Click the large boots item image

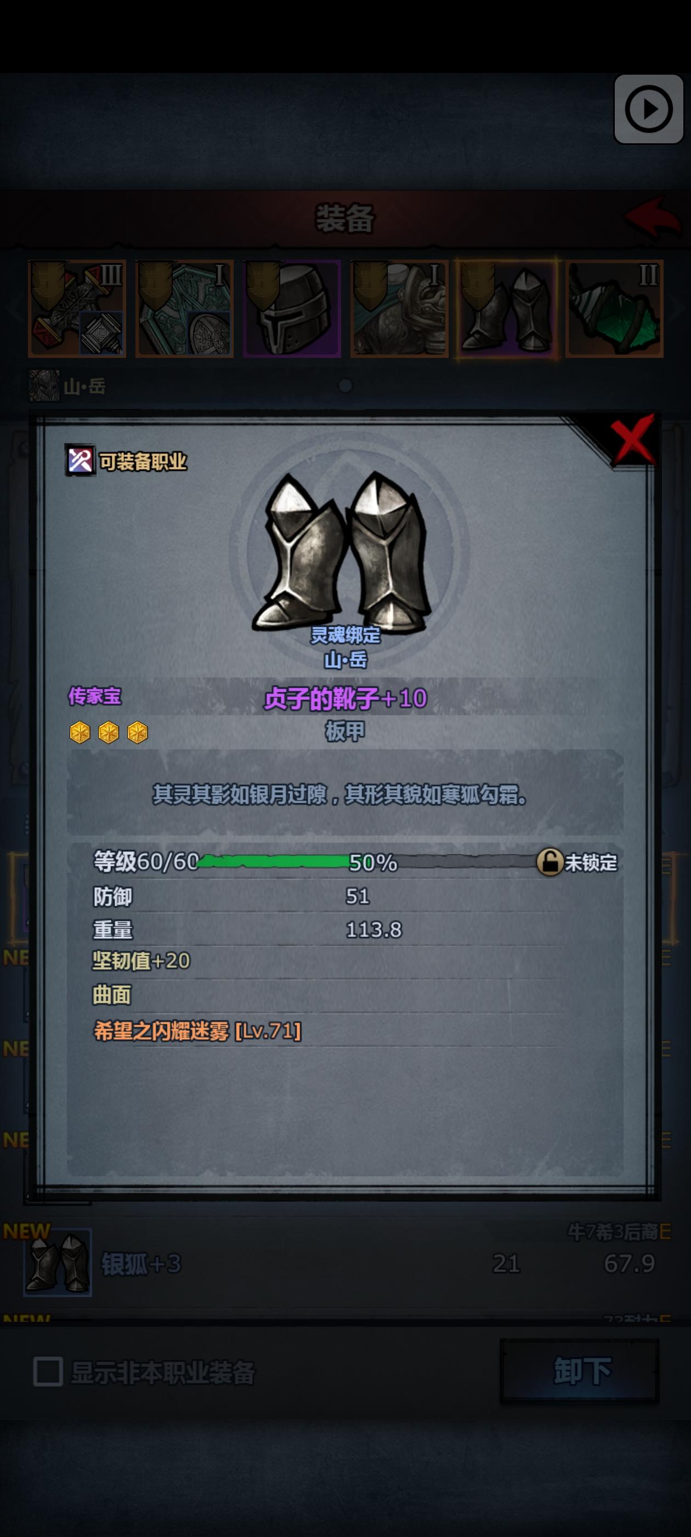[x=341, y=552]
